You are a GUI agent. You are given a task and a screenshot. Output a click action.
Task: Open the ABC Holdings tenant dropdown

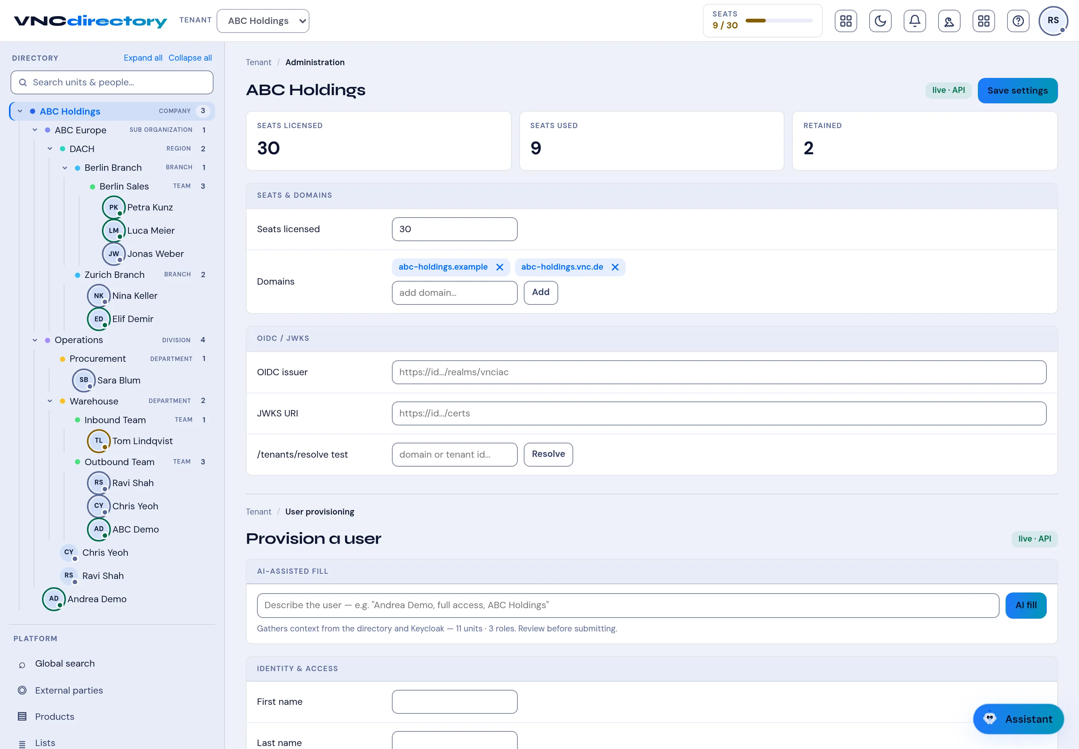263,21
